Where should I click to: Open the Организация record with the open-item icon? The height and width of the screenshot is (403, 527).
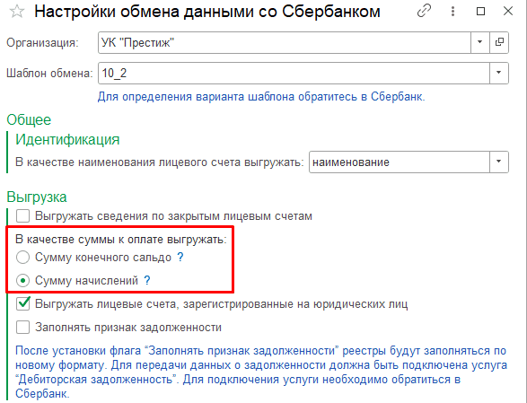coord(499,42)
